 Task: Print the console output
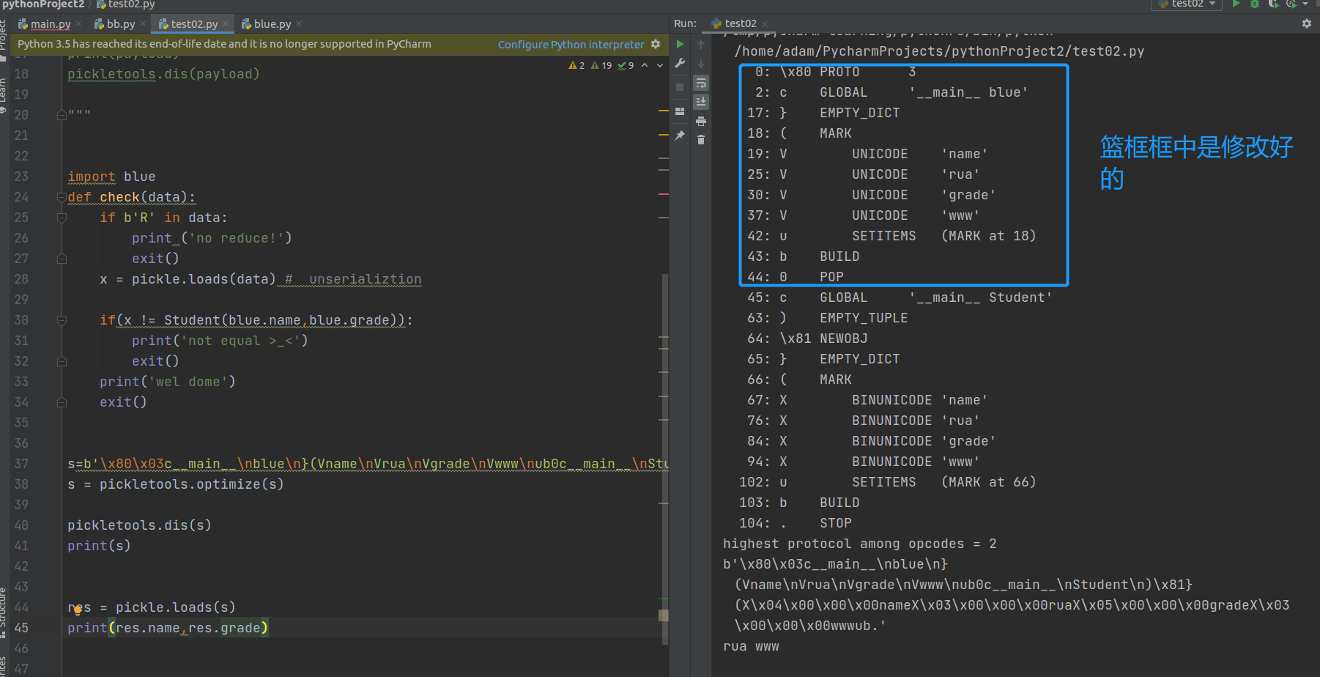[701, 121]
